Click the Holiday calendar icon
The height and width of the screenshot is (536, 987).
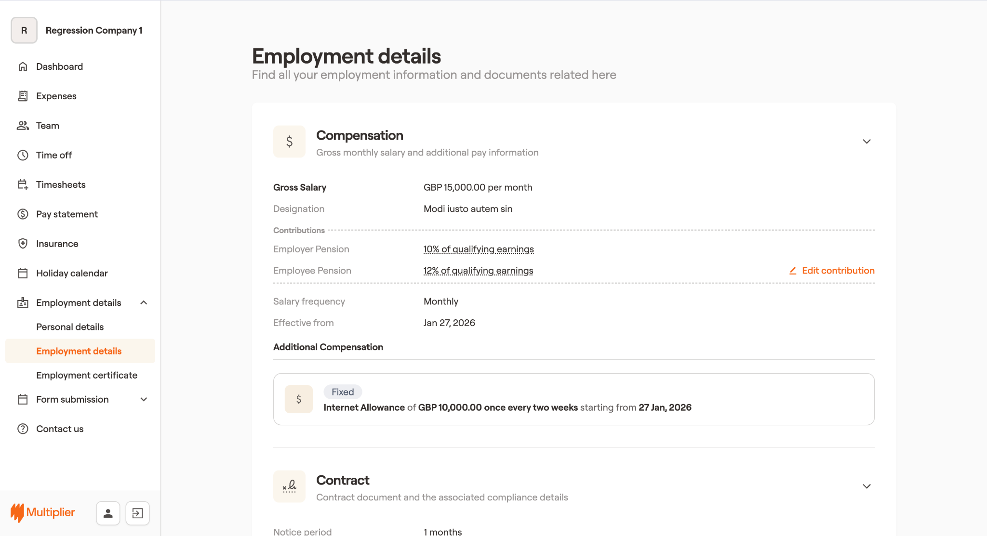click(23, 273)
